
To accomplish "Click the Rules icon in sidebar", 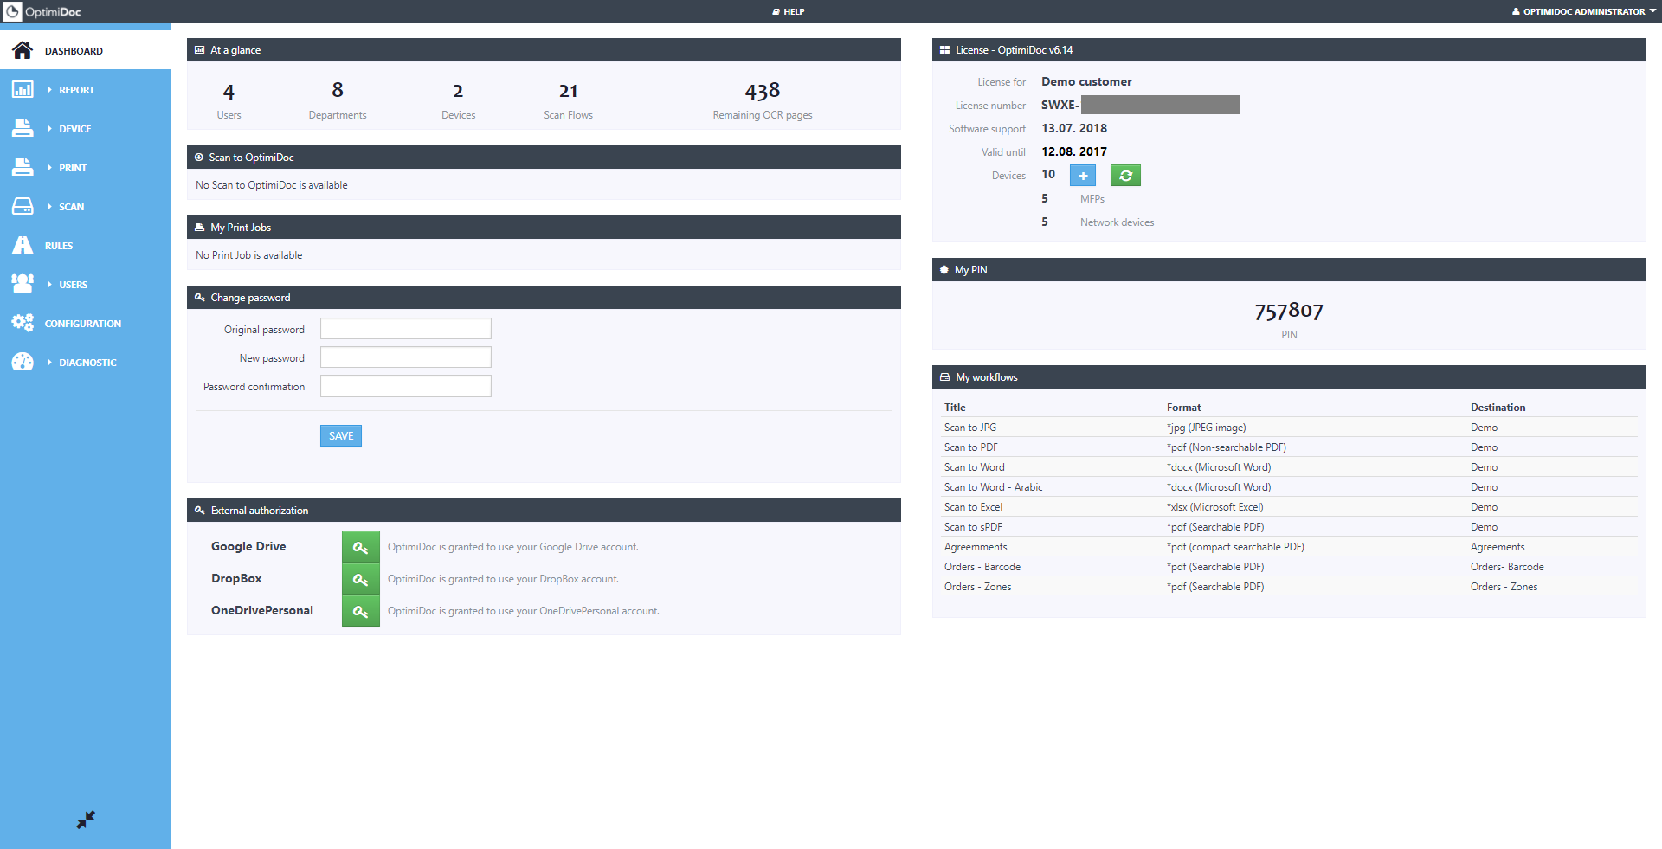I will point(23,245).
